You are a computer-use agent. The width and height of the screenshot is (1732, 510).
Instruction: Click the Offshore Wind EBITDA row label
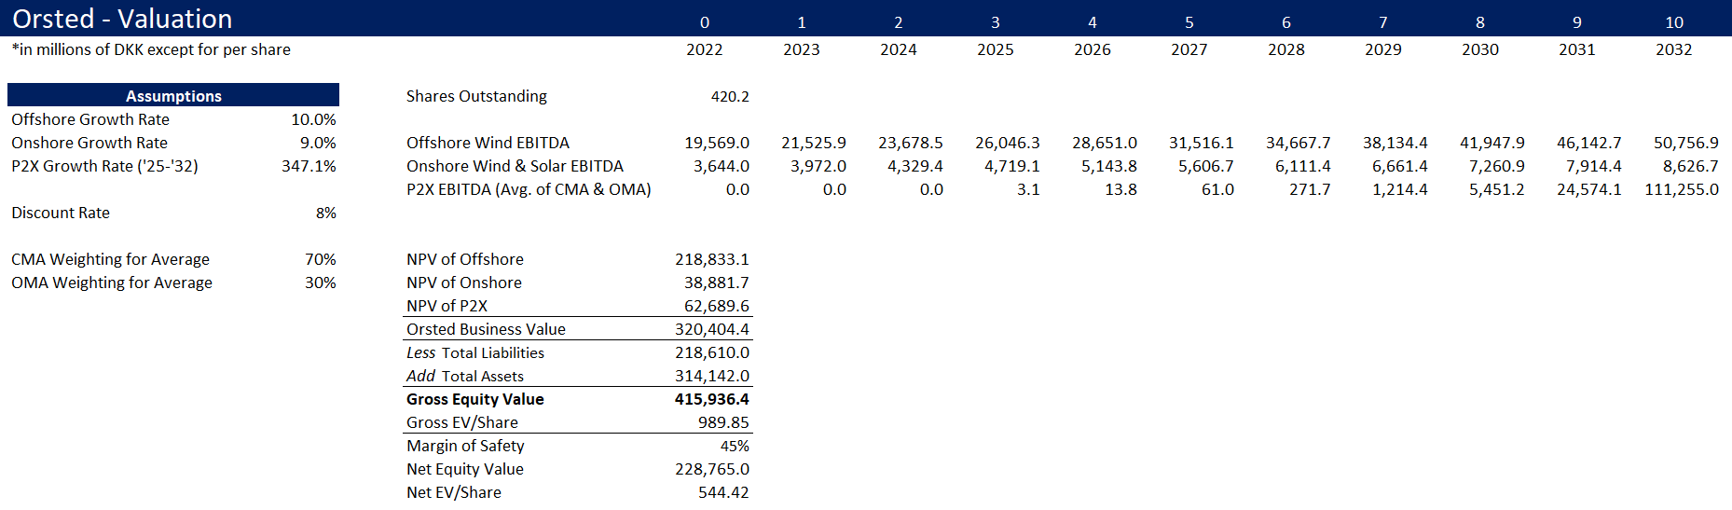pos(488,143)
